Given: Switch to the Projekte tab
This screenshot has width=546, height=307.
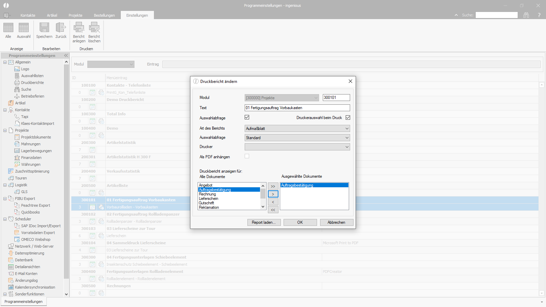Looking at the screenshot, I should pyautogui.click(x=75, y=15).
